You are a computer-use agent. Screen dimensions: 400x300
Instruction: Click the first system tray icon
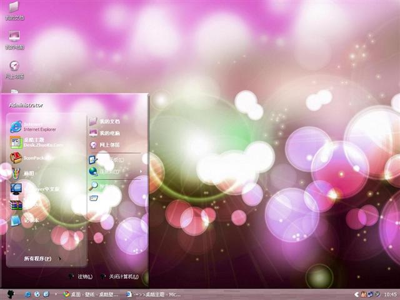[x=364, y=294]
